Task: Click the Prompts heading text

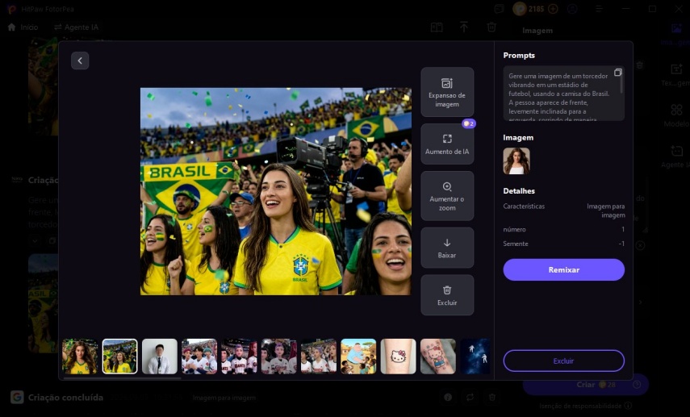Action: [x=519, y=56]
